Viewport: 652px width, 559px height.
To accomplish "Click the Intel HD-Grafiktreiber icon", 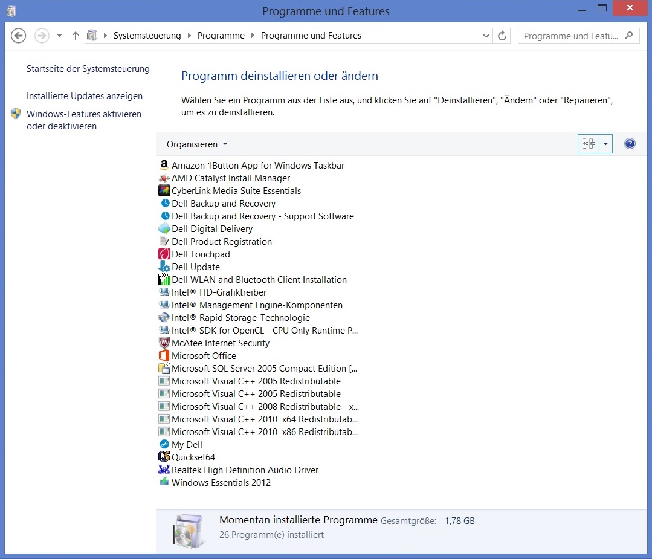I will point(164,292).
